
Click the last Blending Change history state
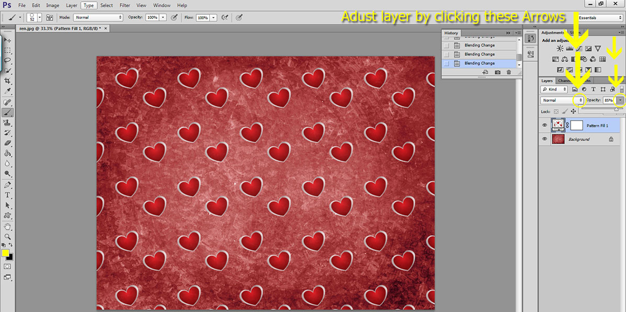(480, 63)
